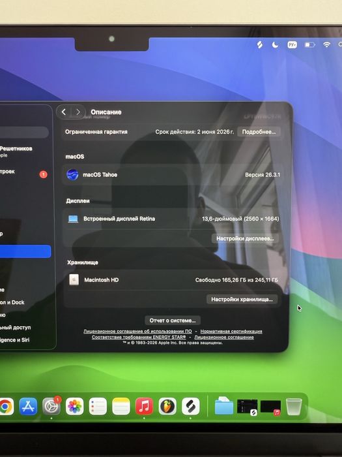Open FL Studio fruit icon in Dock

(x=167, y=406)
